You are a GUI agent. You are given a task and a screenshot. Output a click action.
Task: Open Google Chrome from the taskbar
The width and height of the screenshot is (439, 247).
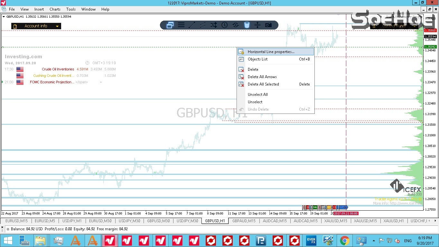[x=345, y=241]
